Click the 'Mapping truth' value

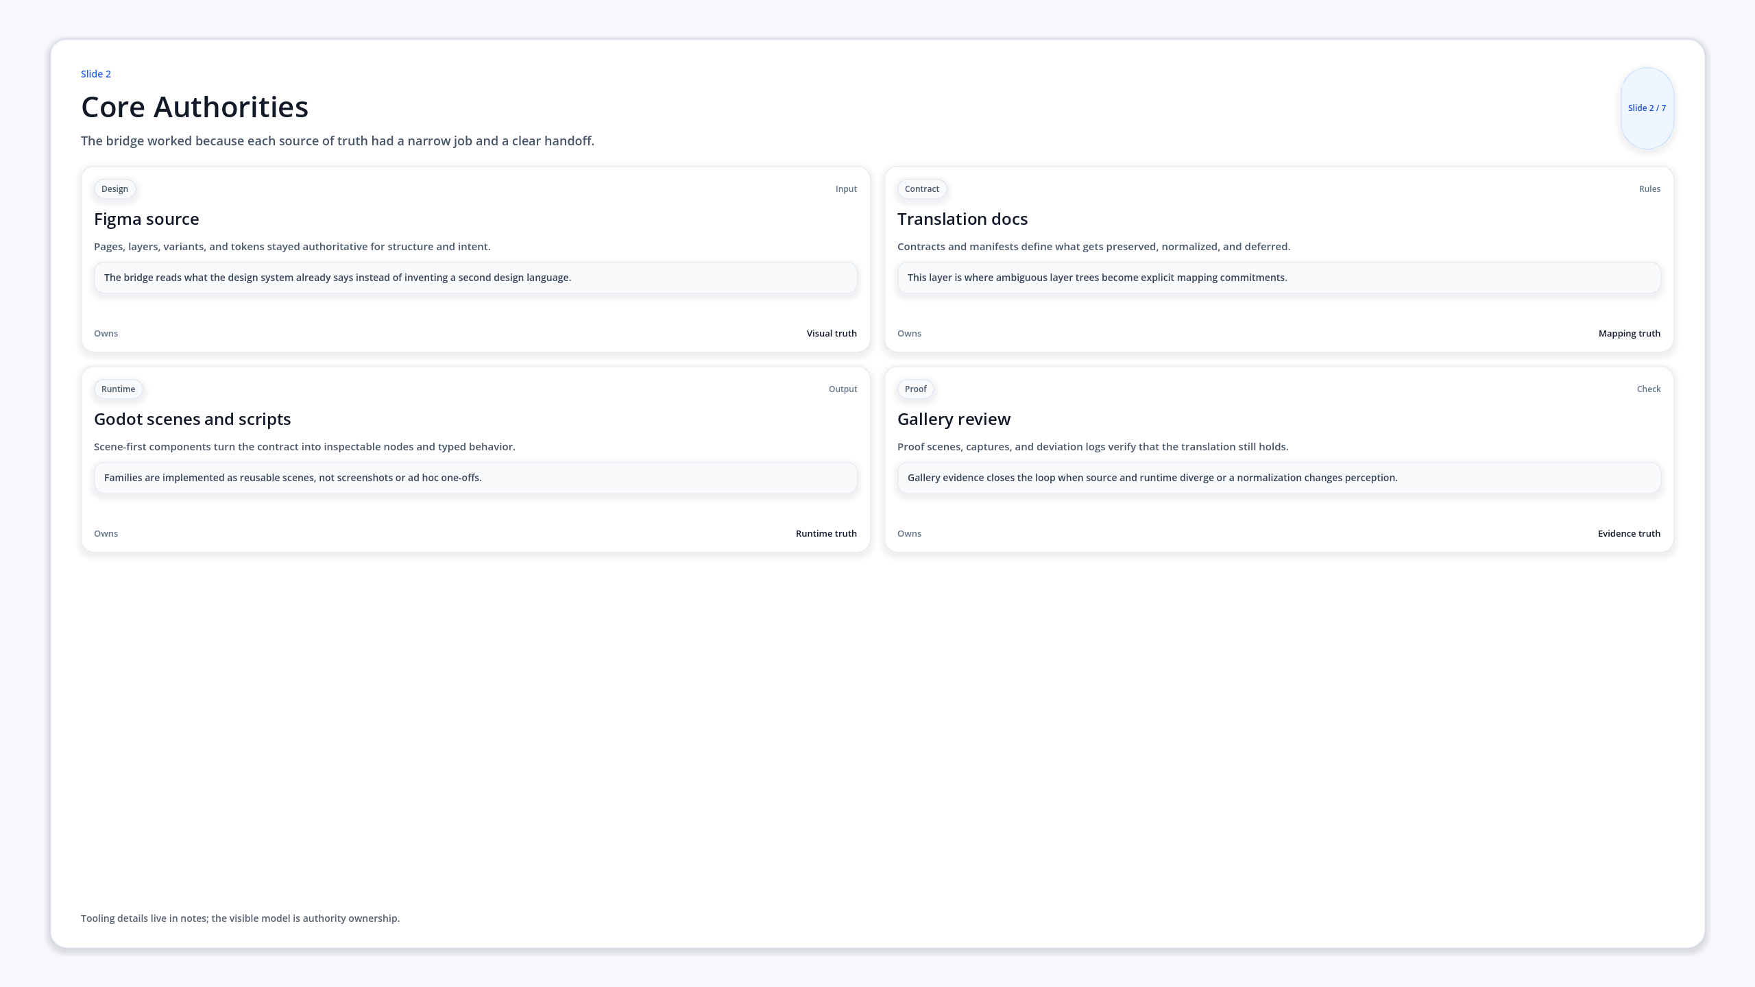(1630, 334)
